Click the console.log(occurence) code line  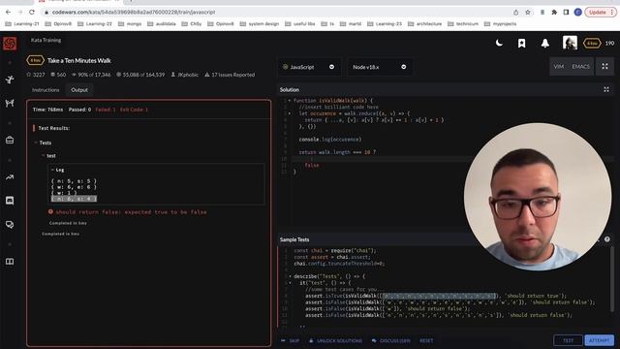click(329, 140)
